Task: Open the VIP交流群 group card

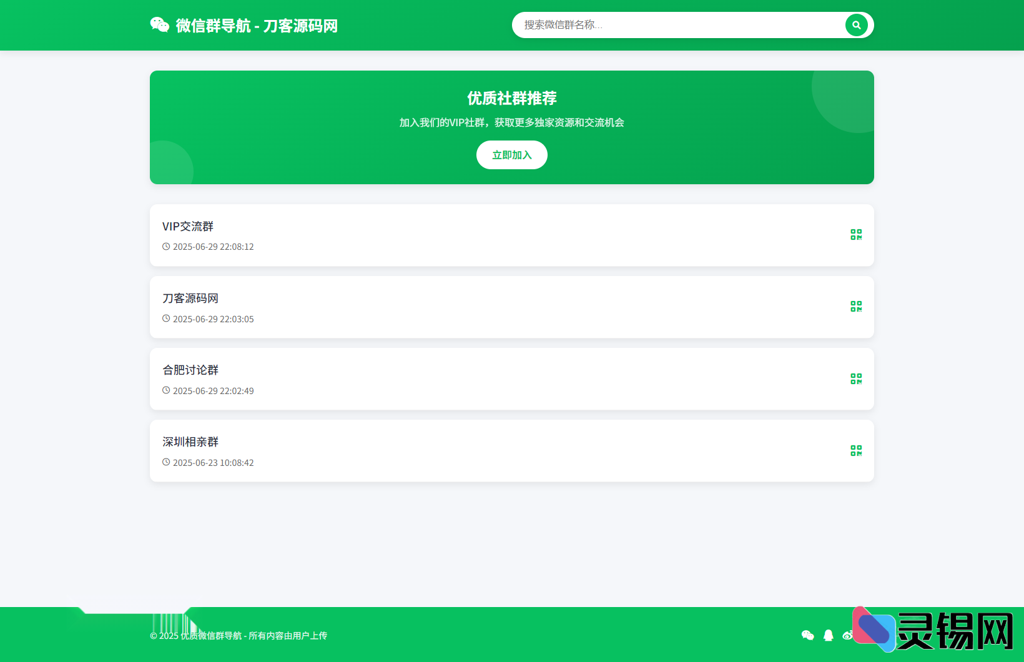Action: tap(511, 235)
